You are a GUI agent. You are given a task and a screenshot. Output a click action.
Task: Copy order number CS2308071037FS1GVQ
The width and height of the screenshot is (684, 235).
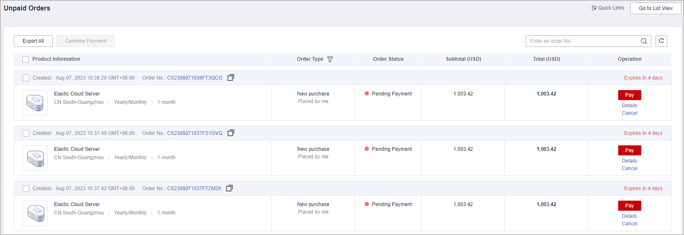pyautogui.click(x=231, y=133)
